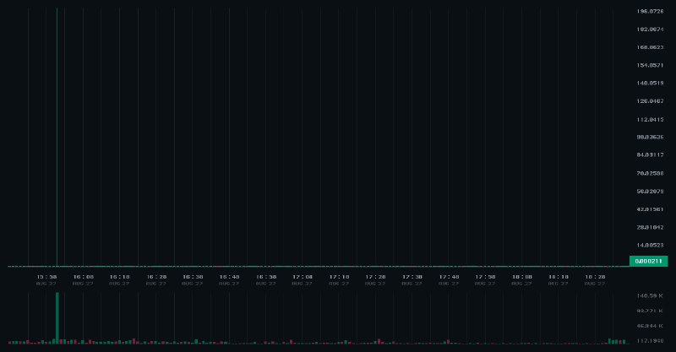
Task: Click the 84.03117 price axis label
Action: click(x=650, y=154)
